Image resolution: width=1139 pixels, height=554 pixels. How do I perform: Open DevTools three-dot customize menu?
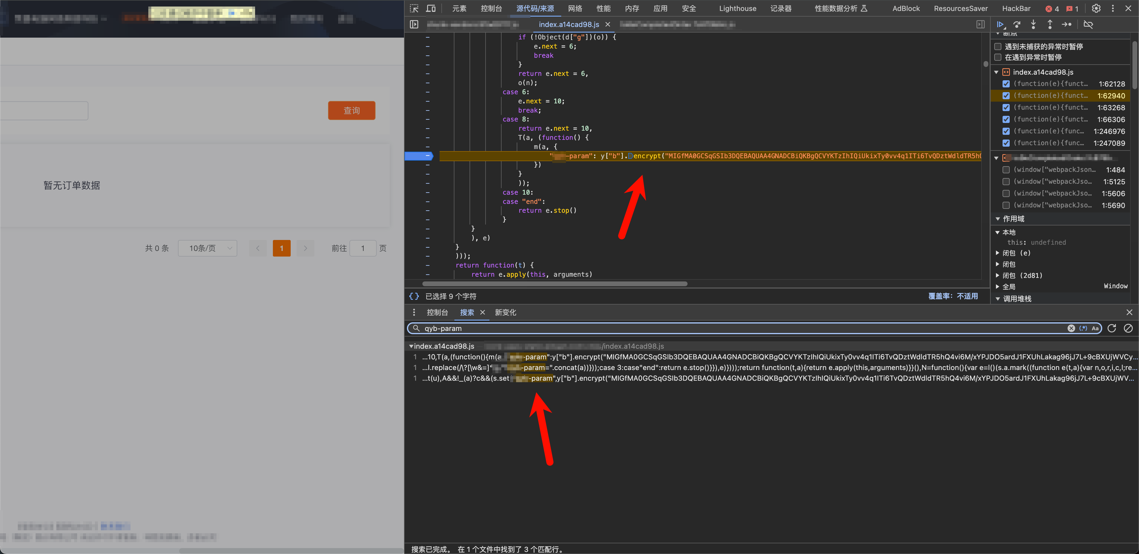click(x=1113, y=8)
